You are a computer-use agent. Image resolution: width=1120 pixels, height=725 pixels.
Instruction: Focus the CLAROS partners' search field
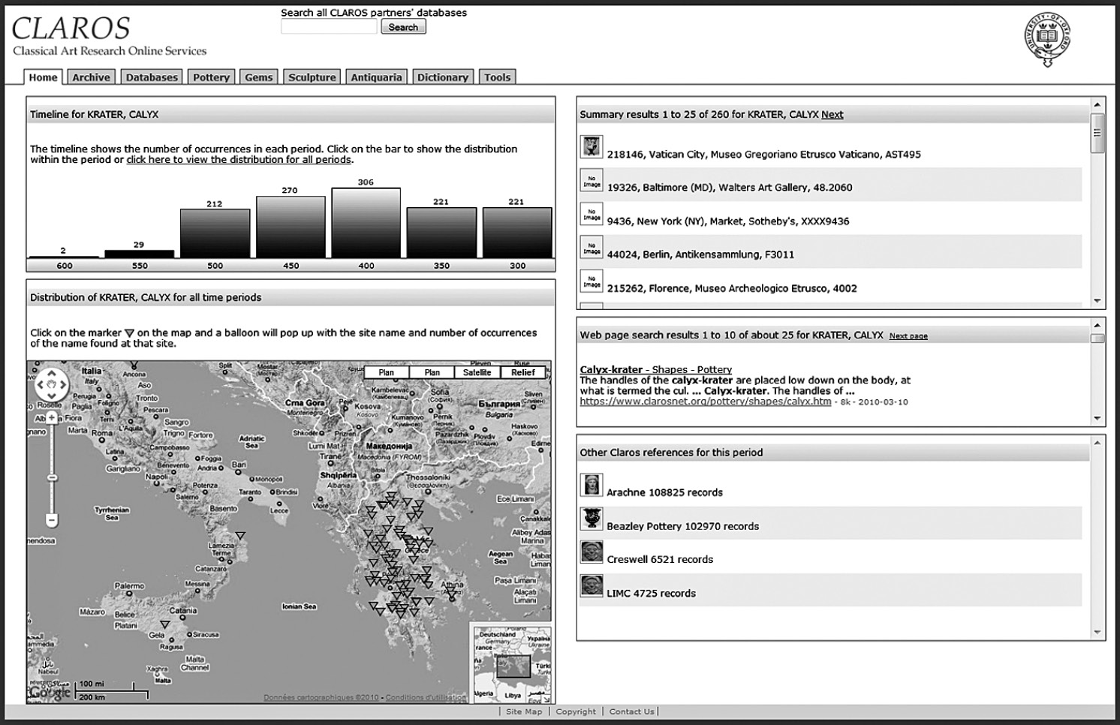[x=329, y=27]
